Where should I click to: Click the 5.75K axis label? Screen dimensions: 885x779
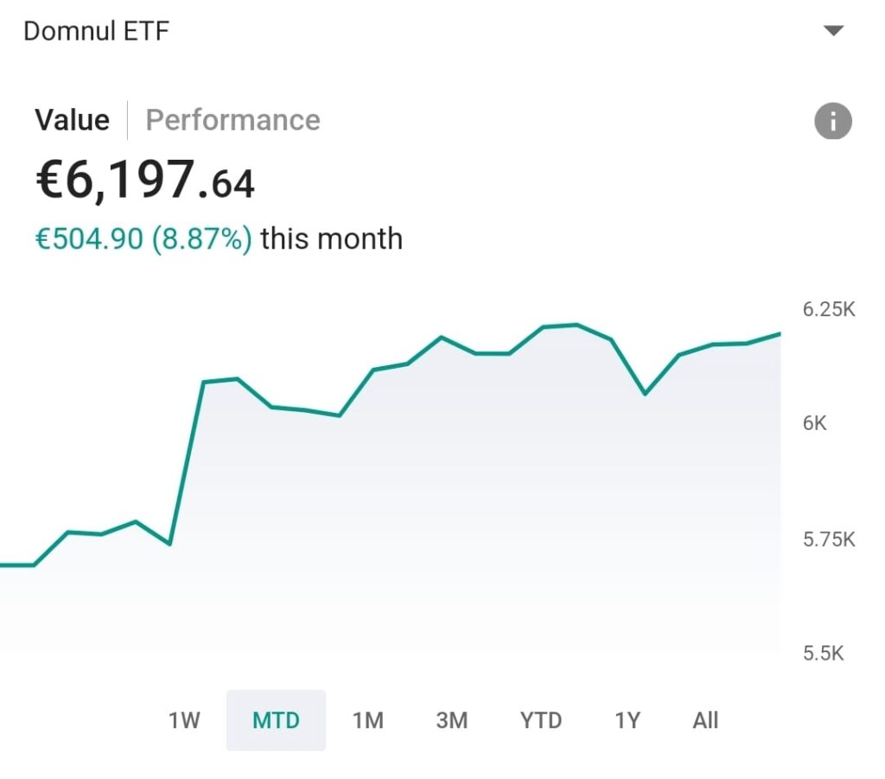tap(828, 540)
